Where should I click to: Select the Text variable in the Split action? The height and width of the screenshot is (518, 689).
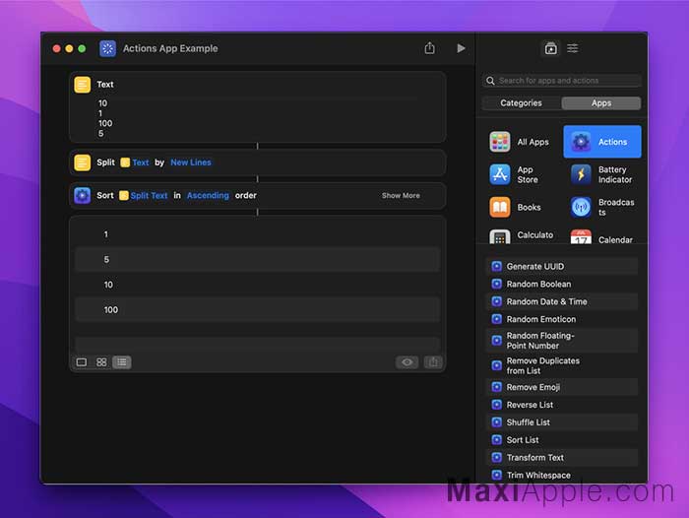[136, 162]
